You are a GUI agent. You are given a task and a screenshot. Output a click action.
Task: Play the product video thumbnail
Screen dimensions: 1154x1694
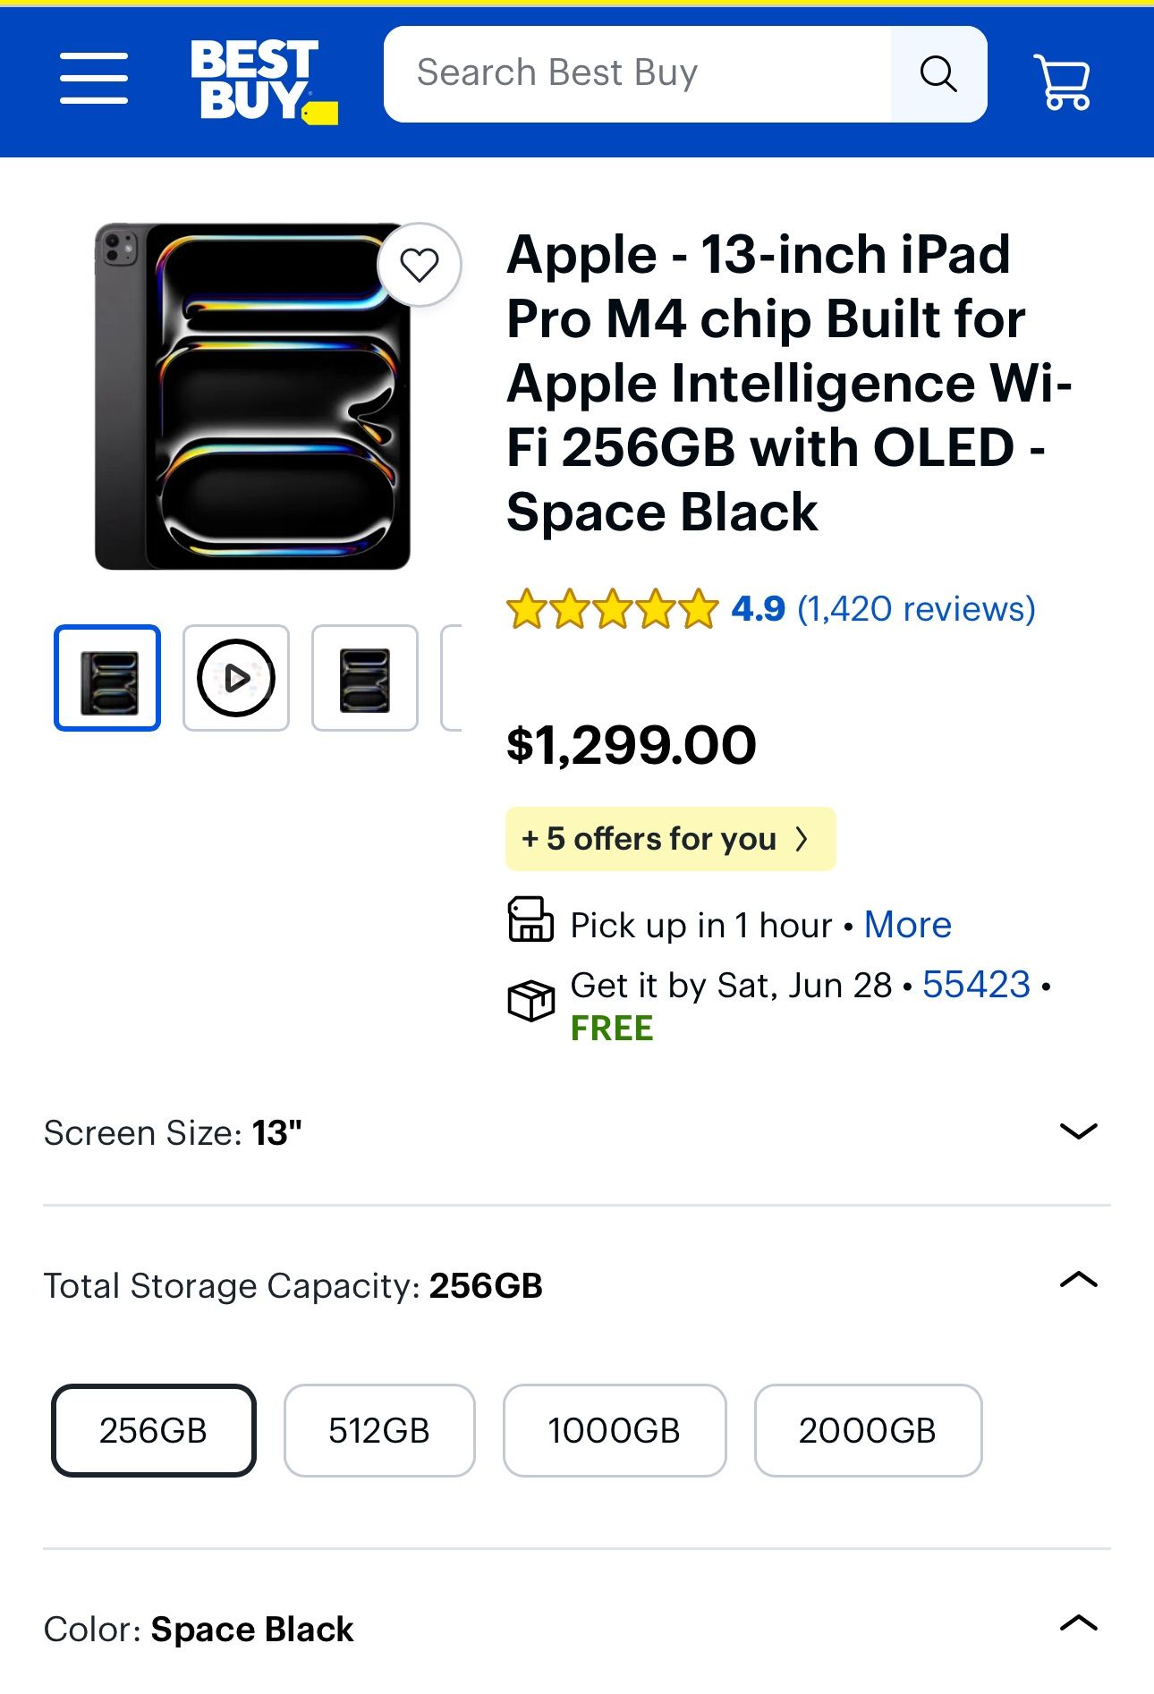[x=236, y=678]
